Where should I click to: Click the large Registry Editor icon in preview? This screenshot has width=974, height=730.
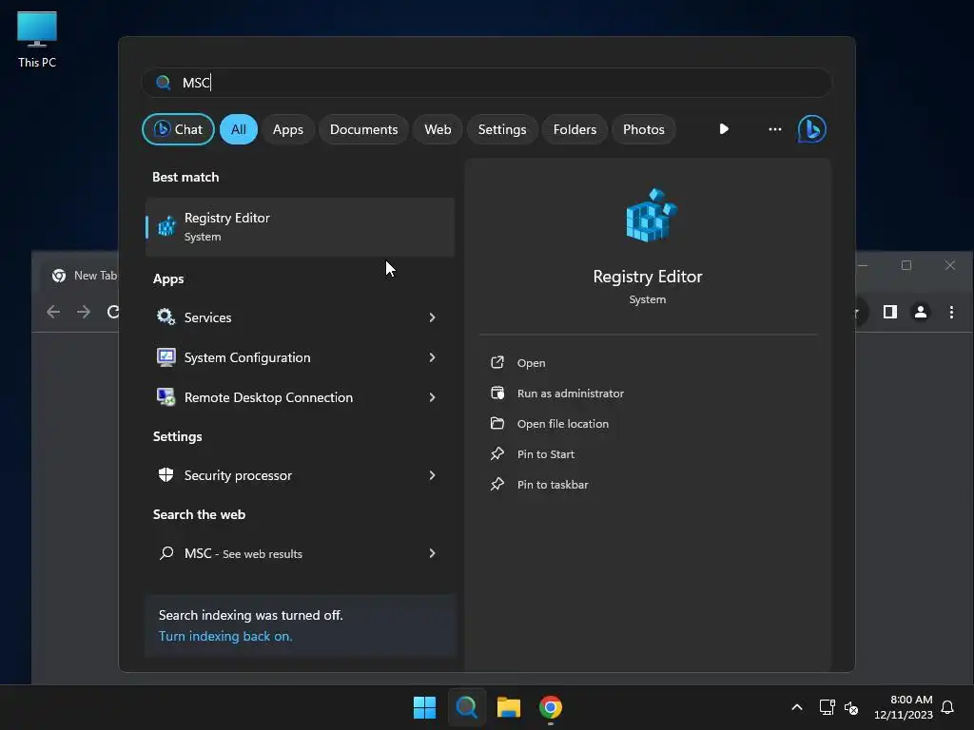coord(650,216)
